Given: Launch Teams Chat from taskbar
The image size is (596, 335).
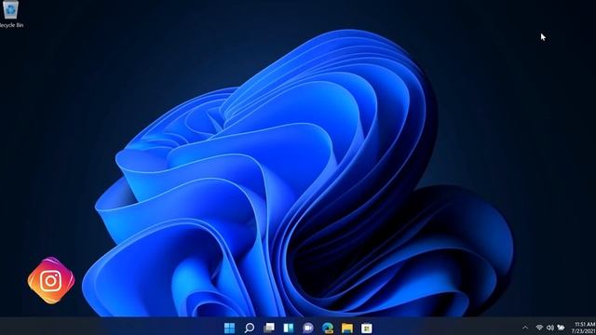Looking at the screenshot, I should (308, 328).
